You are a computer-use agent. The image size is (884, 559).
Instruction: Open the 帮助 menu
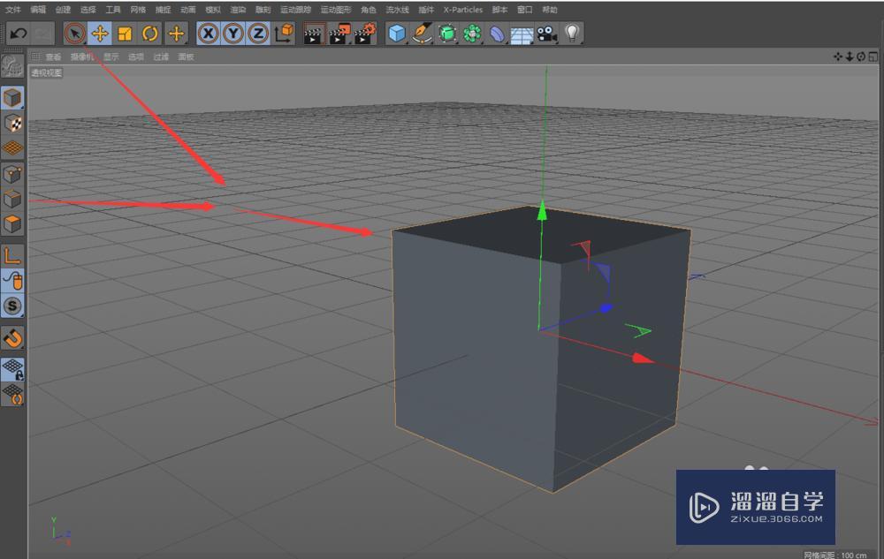tap(550, 10)
